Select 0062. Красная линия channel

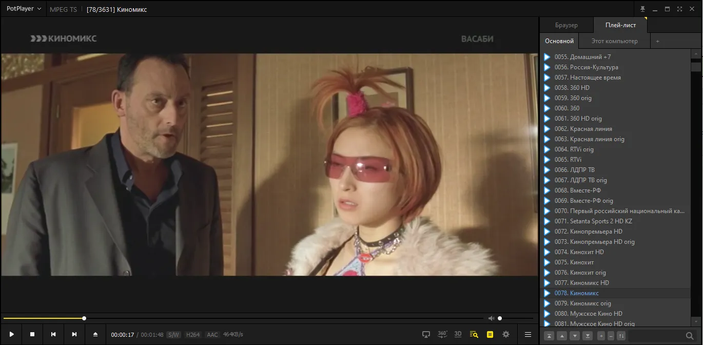[x=615, y=129]
